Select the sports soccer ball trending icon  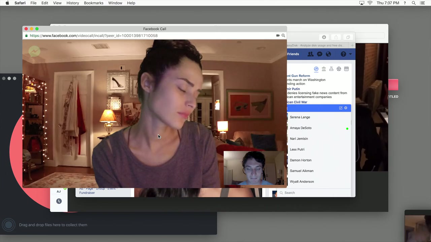click(339, 69)
